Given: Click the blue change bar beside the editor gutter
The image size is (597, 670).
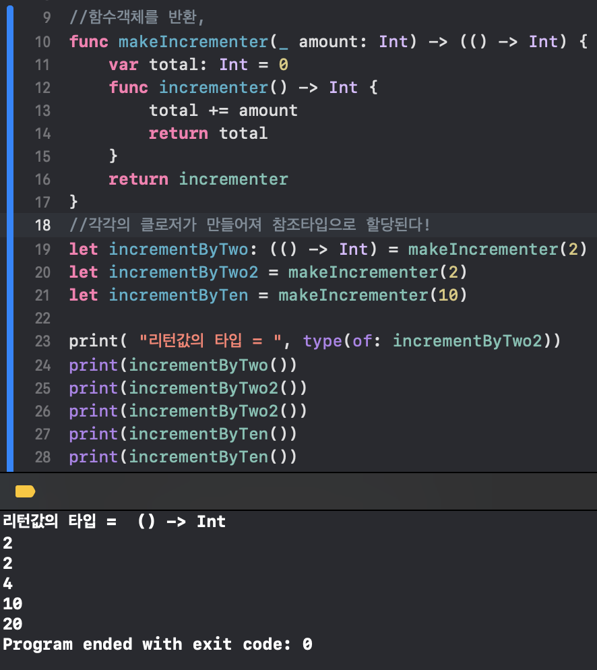Looking at the screenshot, I should [x=10, y=237].
